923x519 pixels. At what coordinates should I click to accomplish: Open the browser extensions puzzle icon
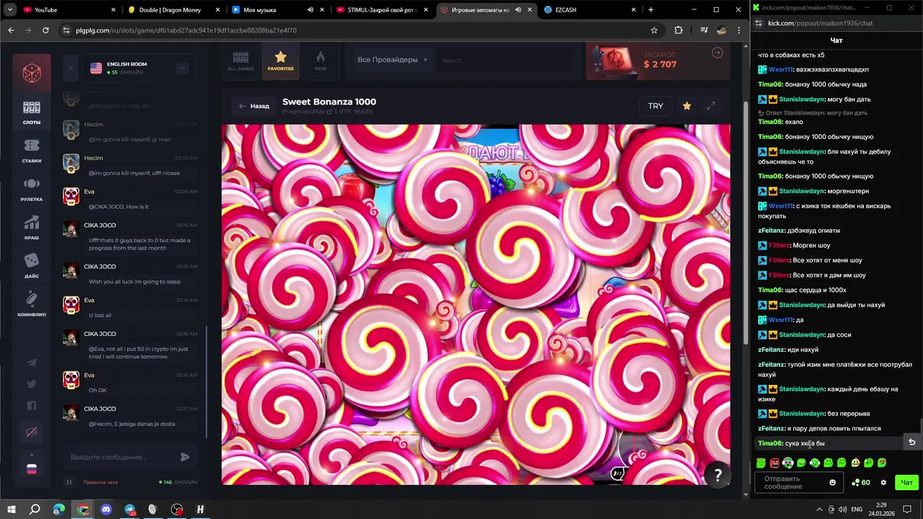point(679,30)
